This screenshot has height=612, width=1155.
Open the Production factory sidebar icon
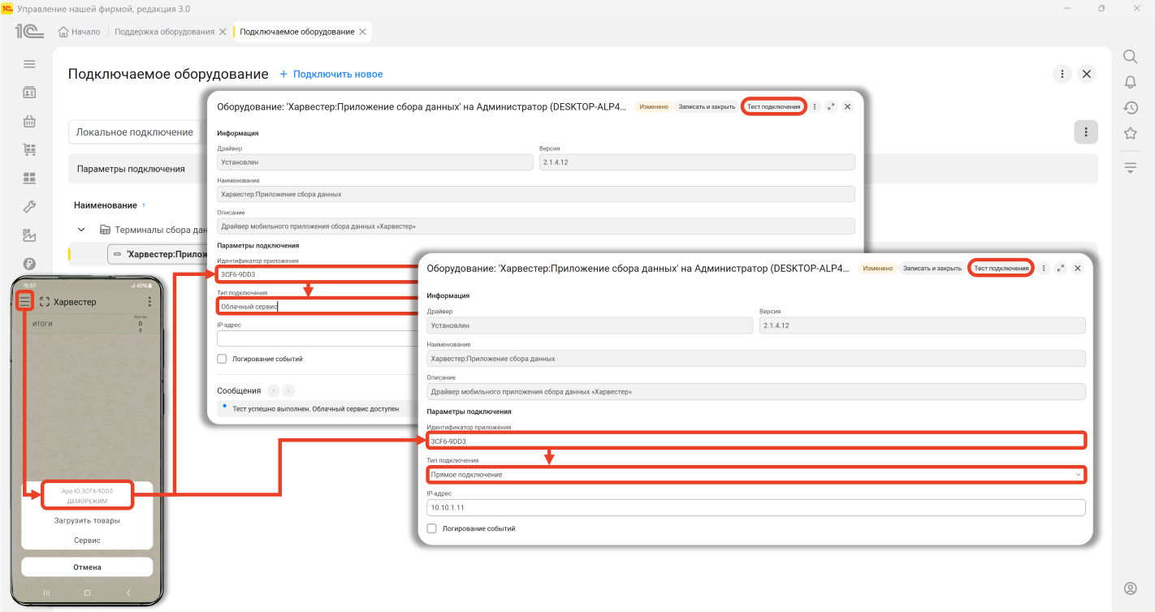point(29,235)
